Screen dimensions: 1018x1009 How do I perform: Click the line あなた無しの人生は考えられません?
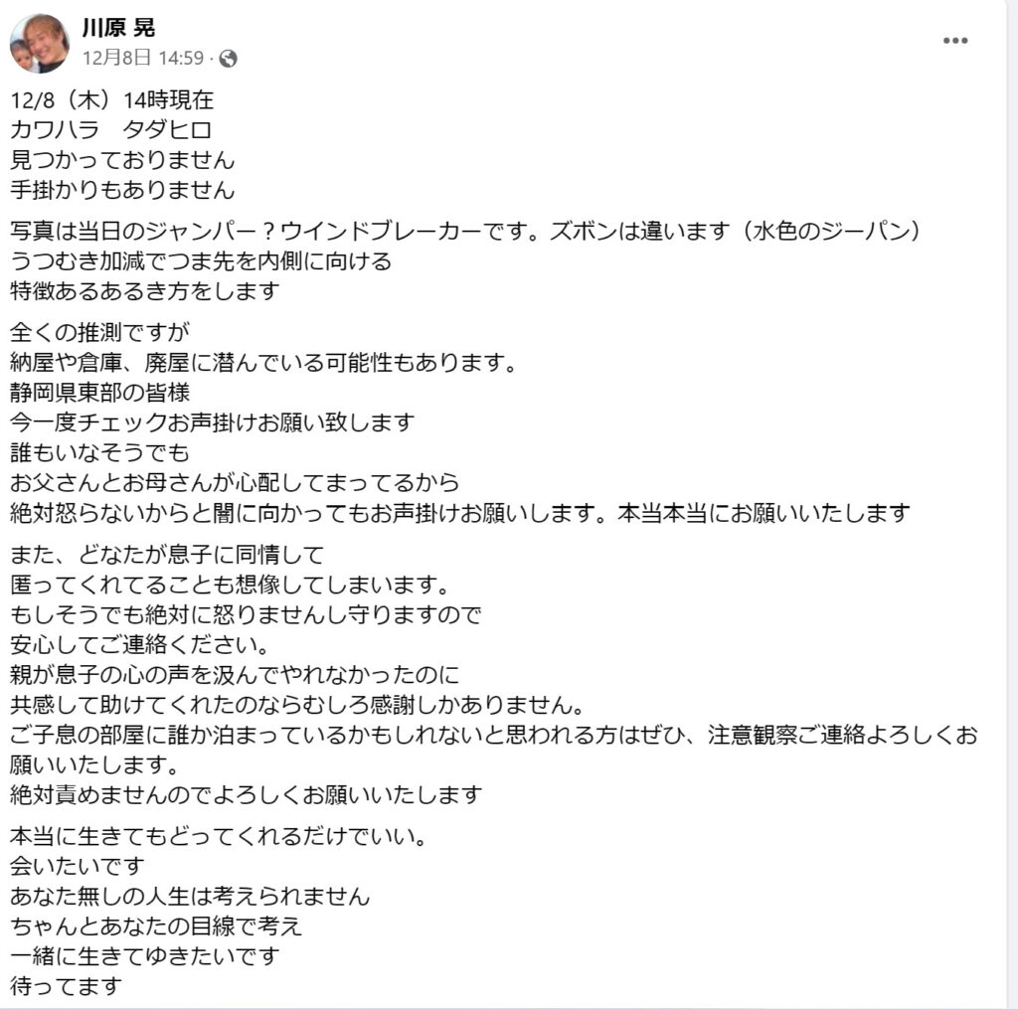tap(190, 896)
